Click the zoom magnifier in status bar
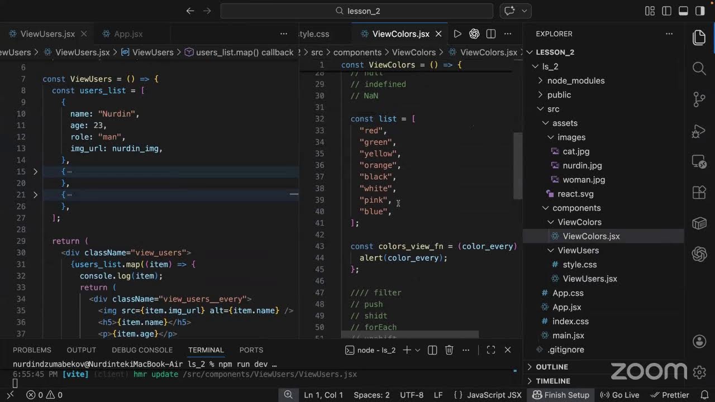The height and width of the screenshot is (402, 715). tap(288, 395)
